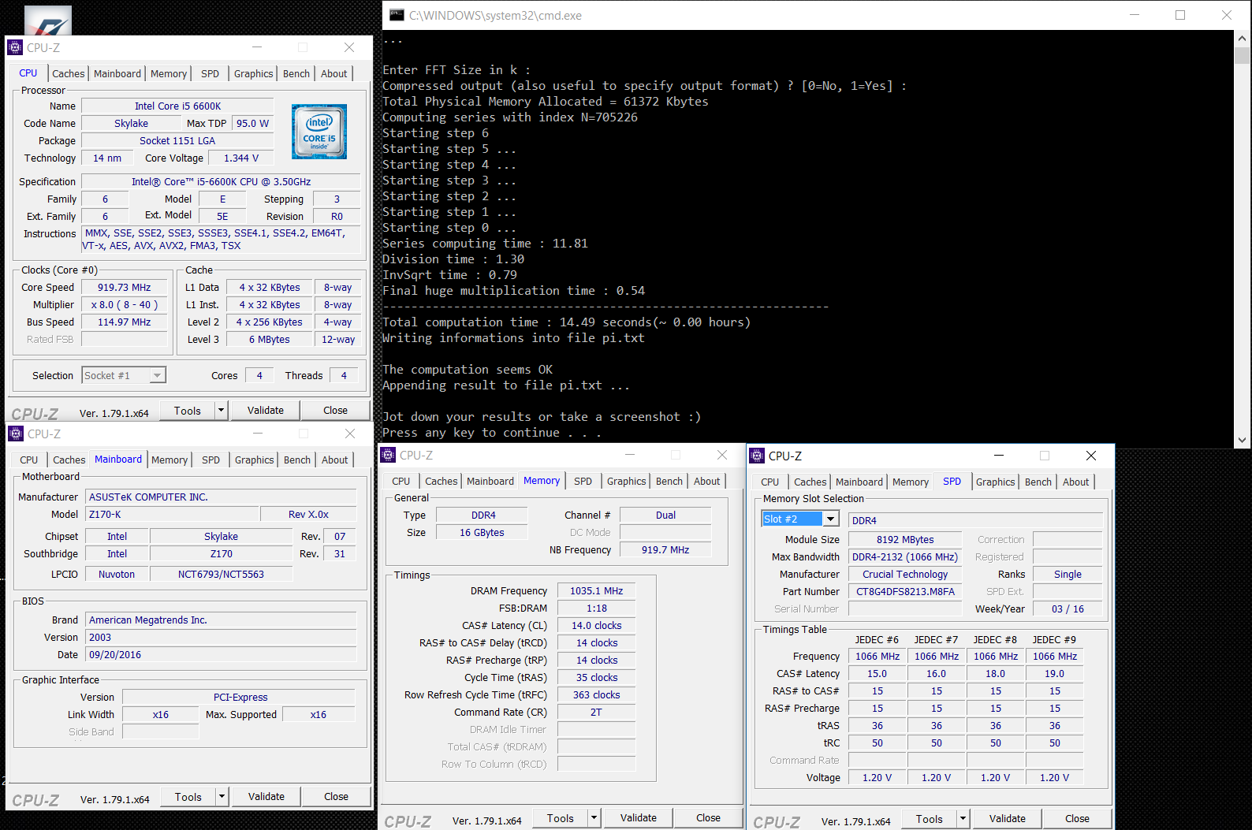The image size is (1252, 830).
Task: Open the CPU tab in the SPD window
Action: [770, 482]
